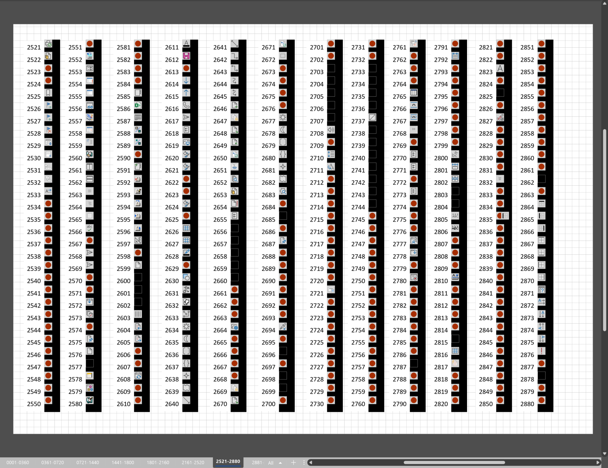Click the calendar refresh icon at 2608
Viewport: 608px width, 468px height.
click(x=138, y=376)
